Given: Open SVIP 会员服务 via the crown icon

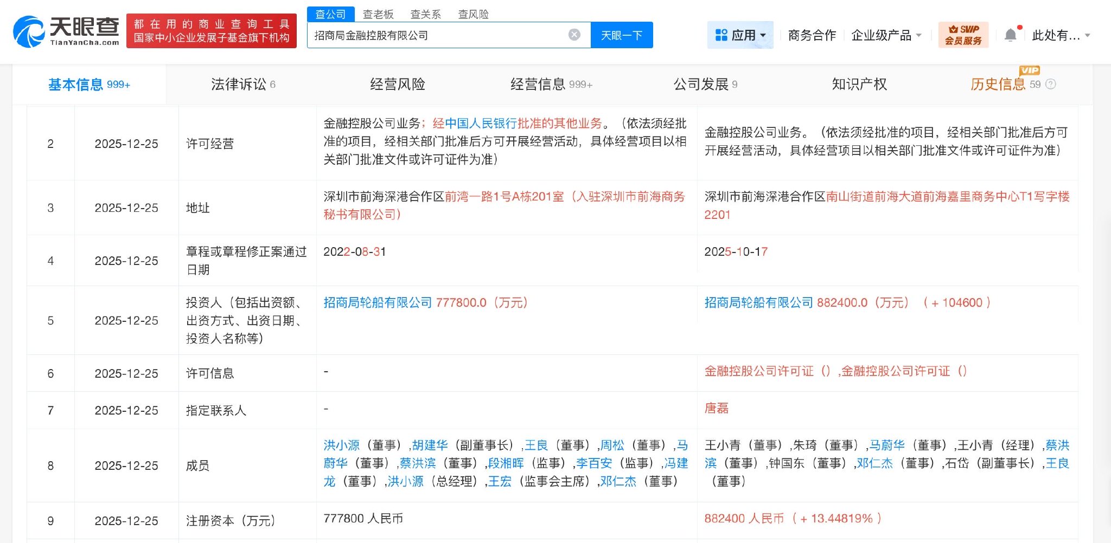Looking at the screenshot, I should [963, 34].
